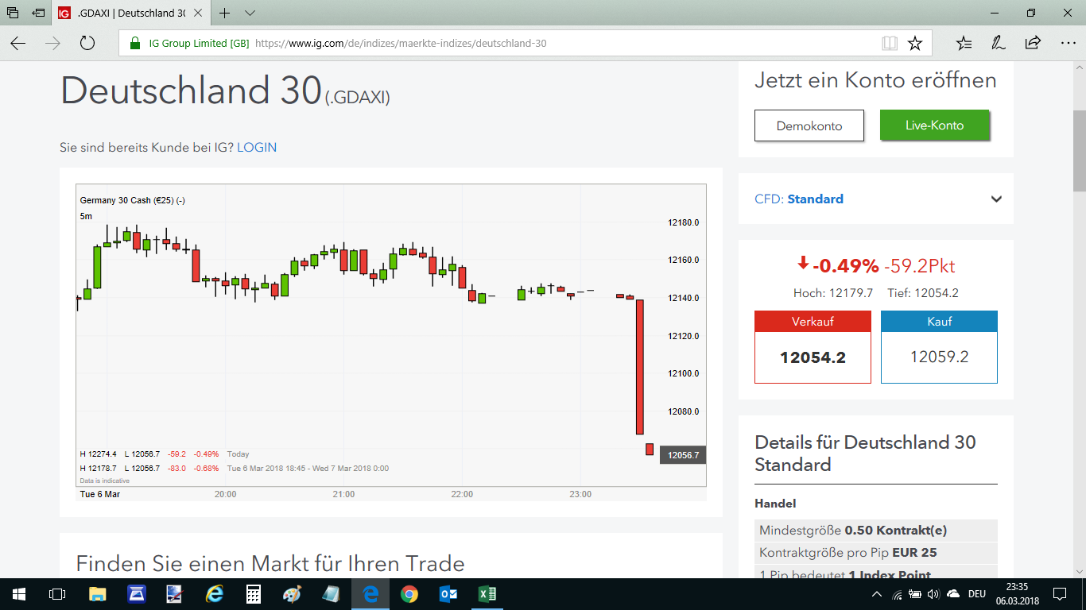The height and width of the screenshot is (610, 1086).
Task: Select the Kauf price box
Action: coord(939,357)
